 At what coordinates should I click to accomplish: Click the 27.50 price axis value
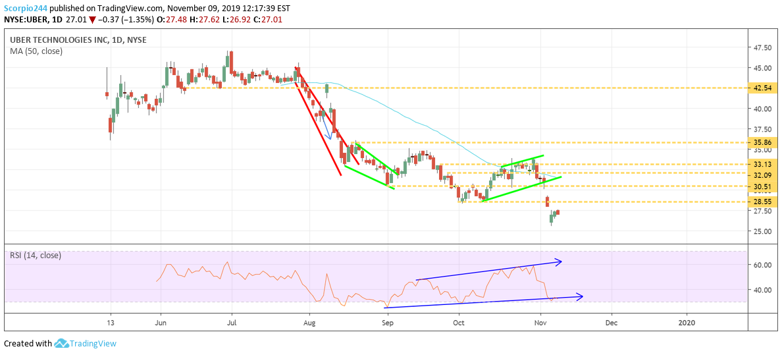762,211
